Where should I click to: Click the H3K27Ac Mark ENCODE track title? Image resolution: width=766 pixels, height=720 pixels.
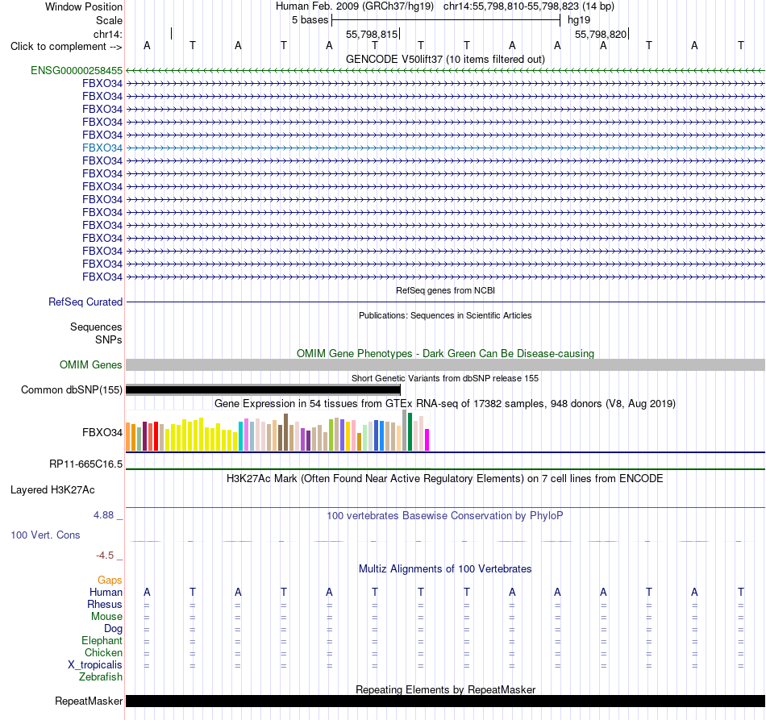tap(445, 478)
